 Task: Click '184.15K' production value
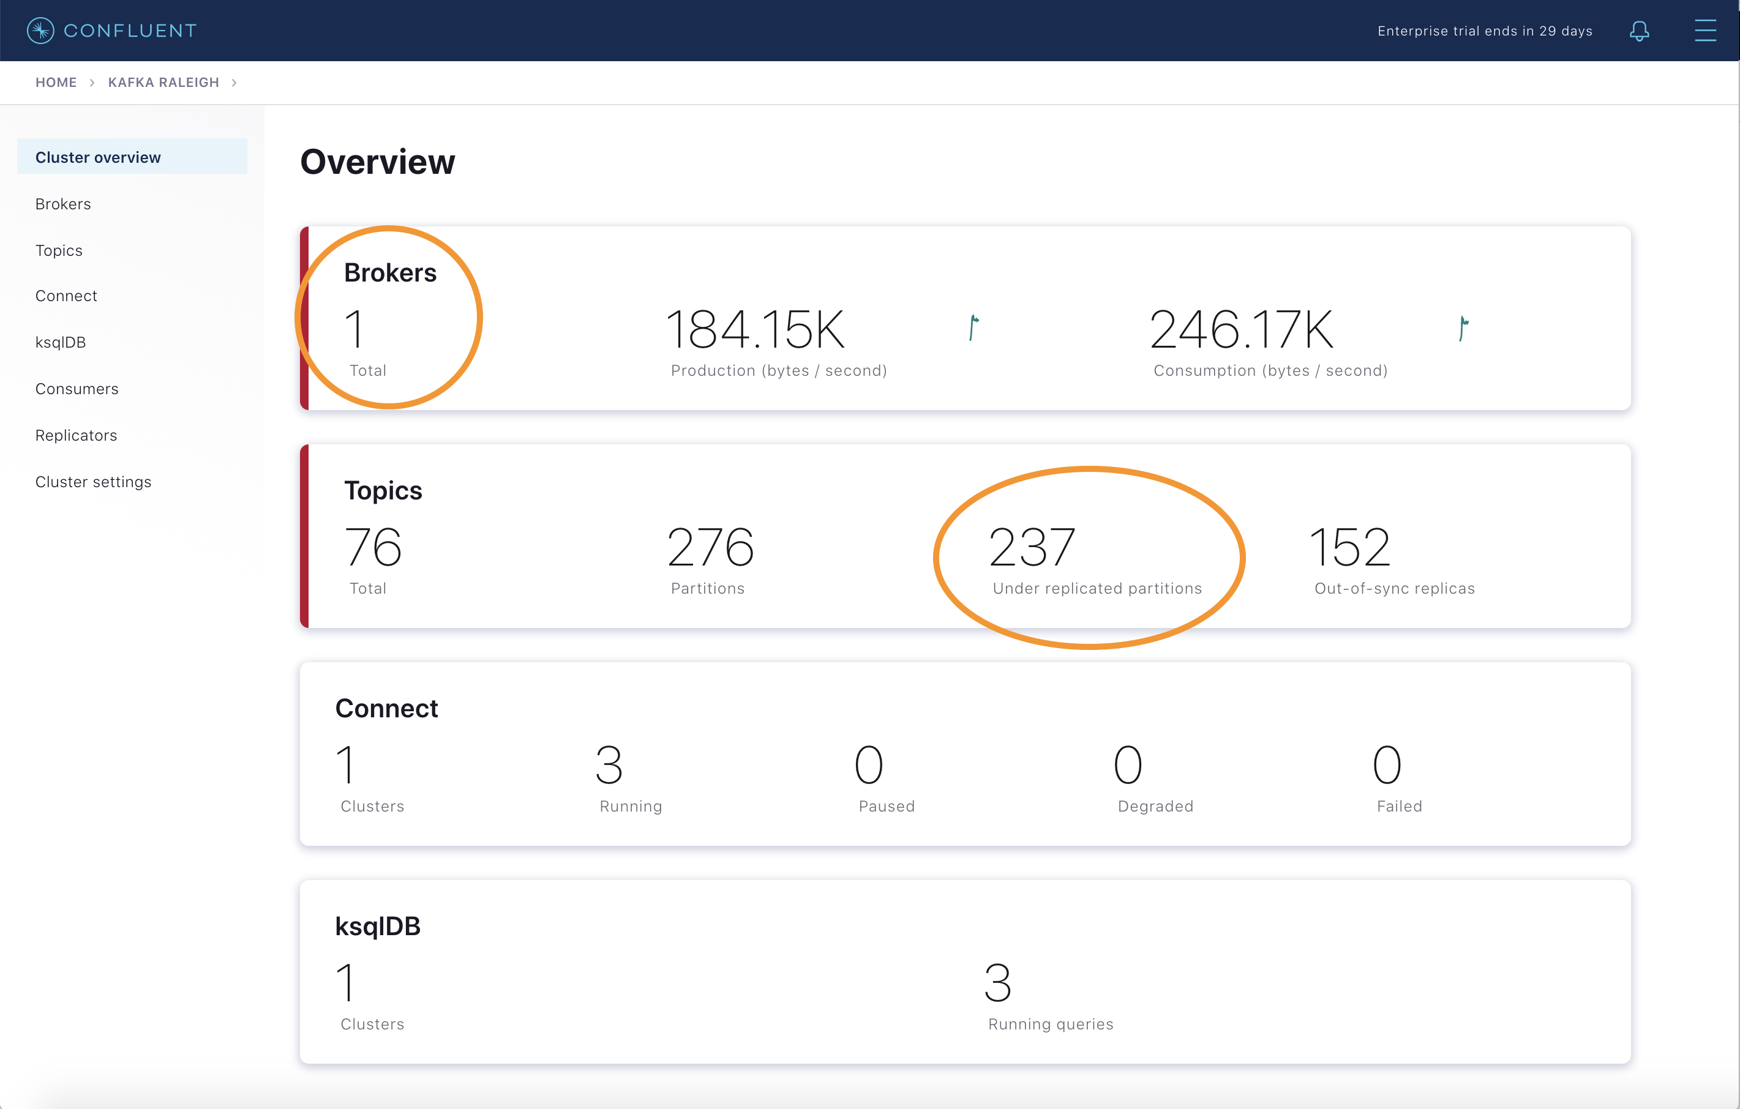click(754, 329)
